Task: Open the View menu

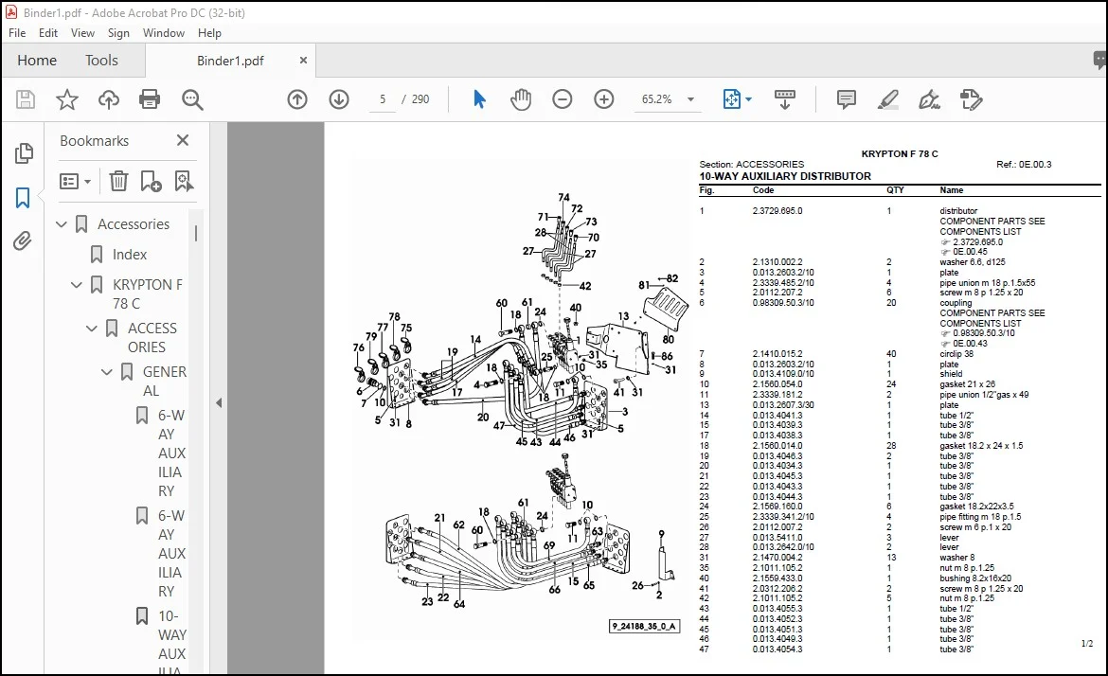Action: (82, 32)
